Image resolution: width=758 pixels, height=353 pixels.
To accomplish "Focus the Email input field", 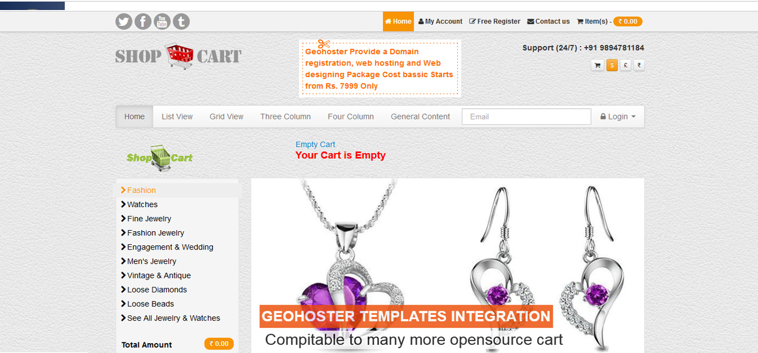I will point(526,116).
